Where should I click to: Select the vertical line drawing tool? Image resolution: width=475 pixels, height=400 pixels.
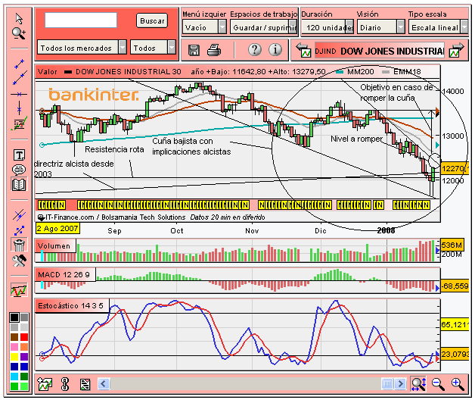click(x=19, y=108)
